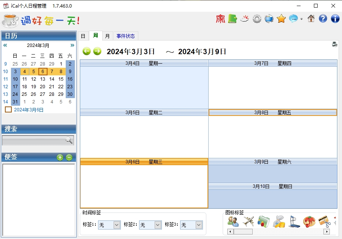Click the printer icon
Image resolution: width=342 pixels, height=239 pixels.
pyautogui.click(x=334, y=44)
